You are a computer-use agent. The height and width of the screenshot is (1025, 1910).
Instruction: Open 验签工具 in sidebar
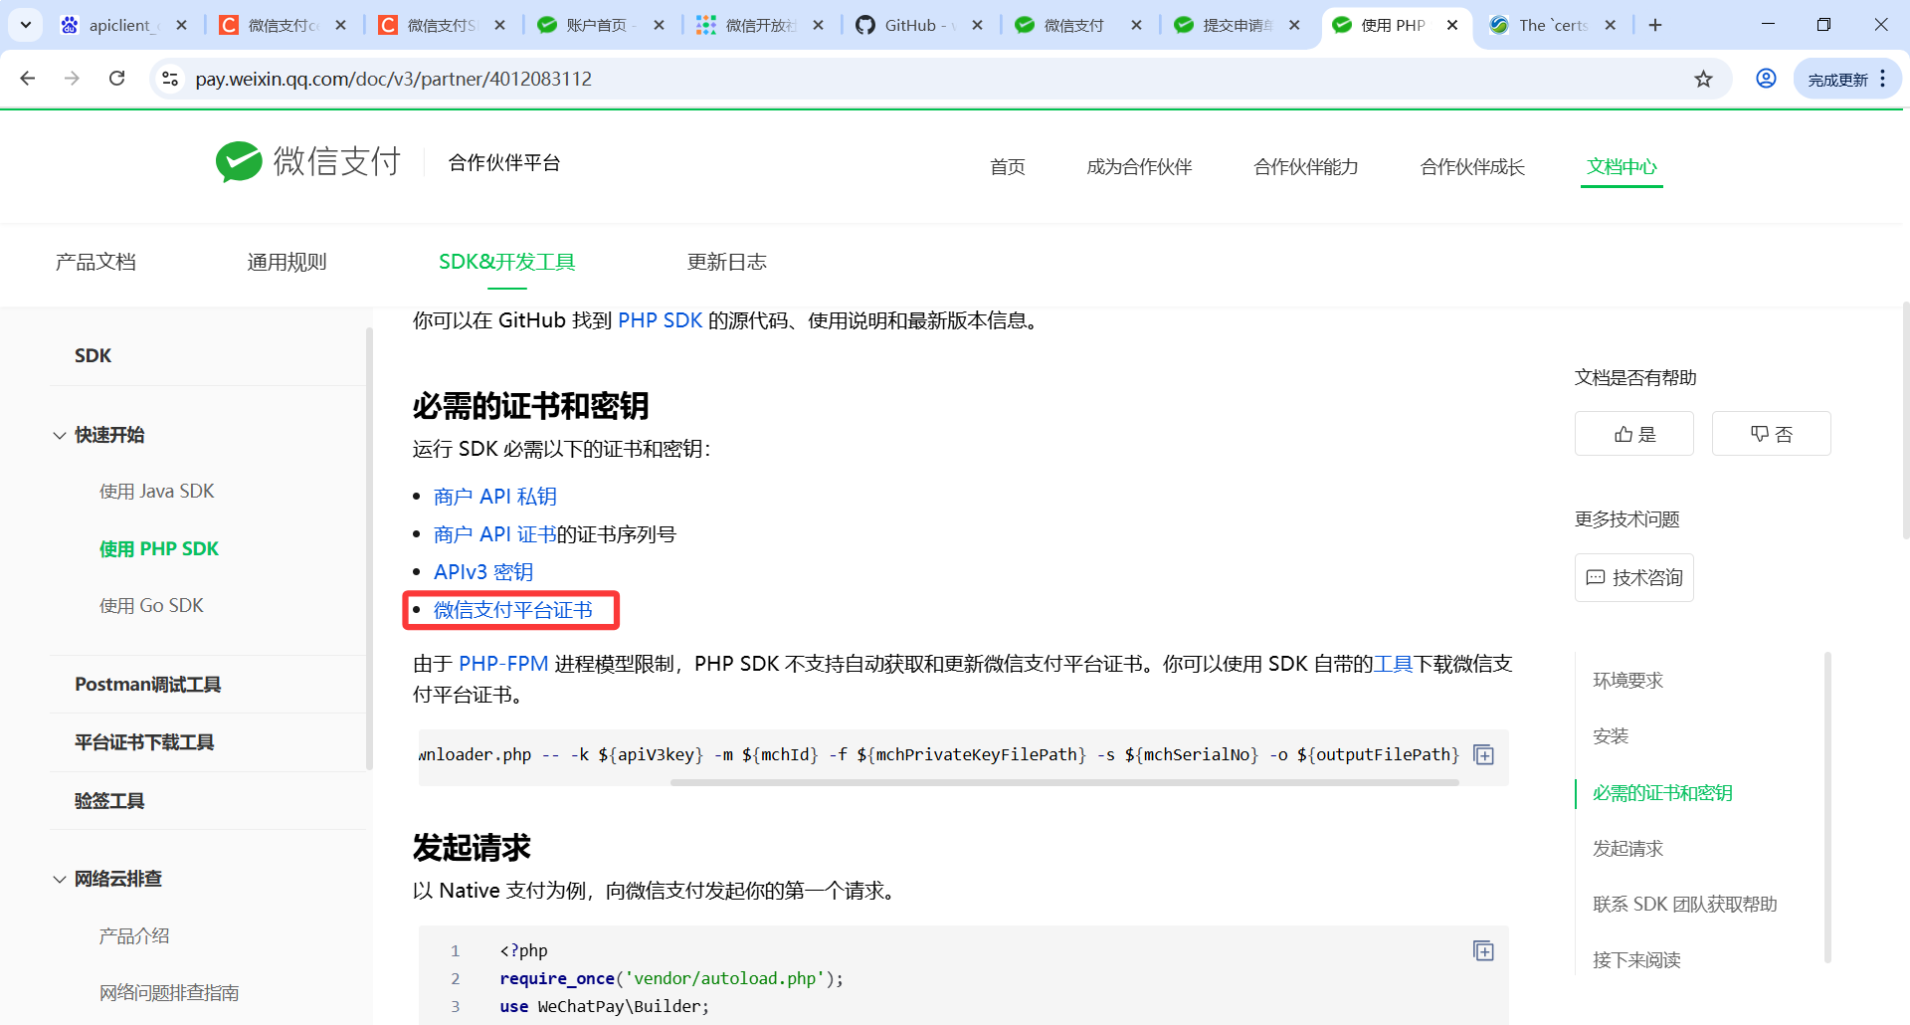(x=109, y=800)
